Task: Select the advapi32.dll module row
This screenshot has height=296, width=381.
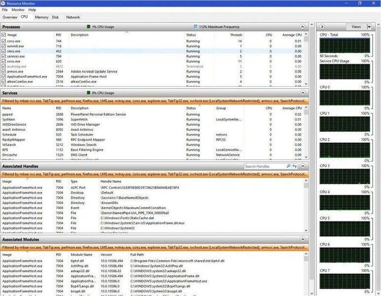Action: (x=152, y=271)
